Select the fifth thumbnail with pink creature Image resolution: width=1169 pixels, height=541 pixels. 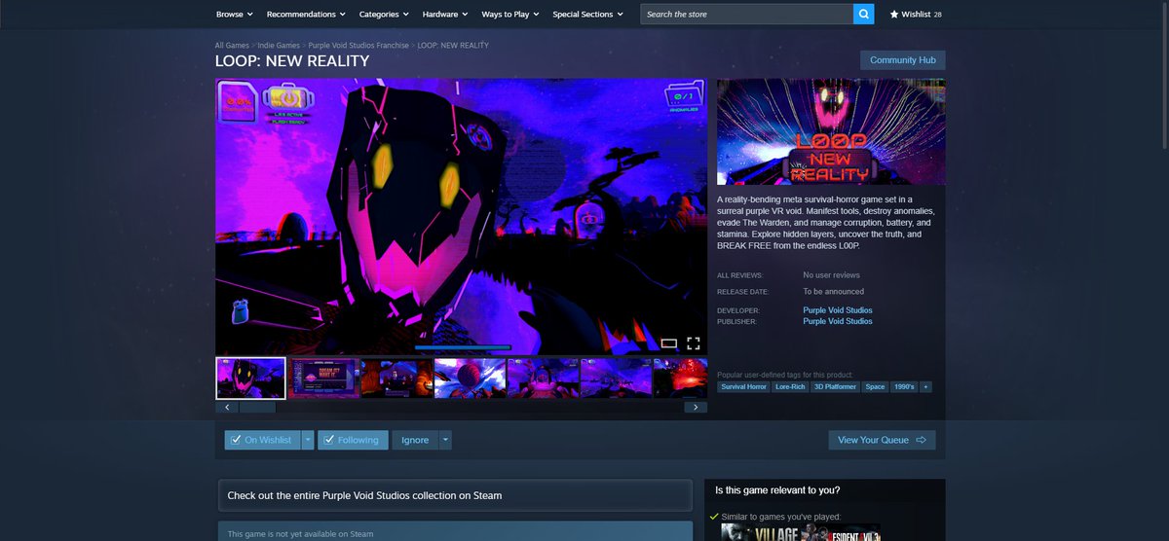click(543, 379)
